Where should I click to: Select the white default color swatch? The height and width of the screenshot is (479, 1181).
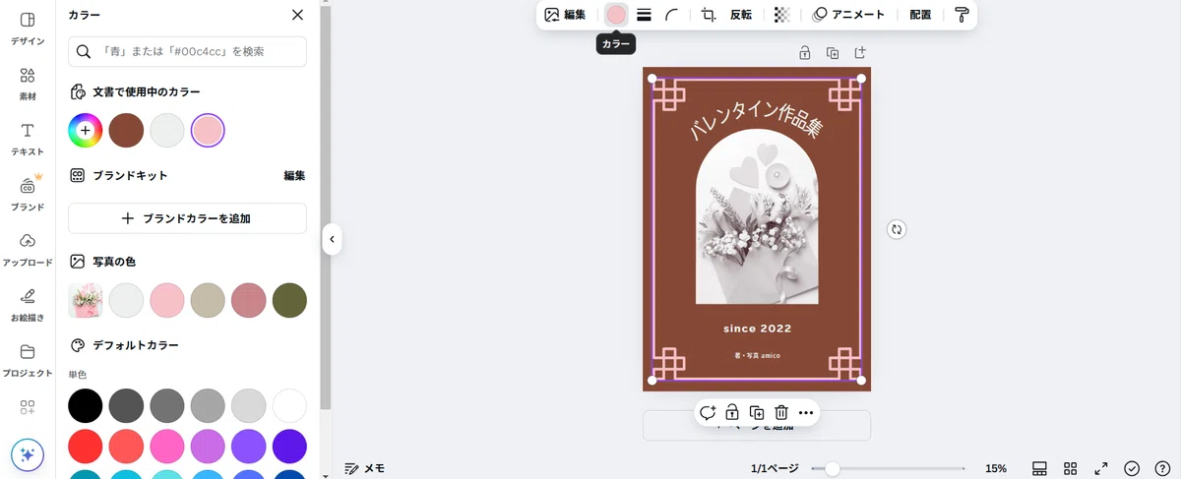click(x=289, y=405)
